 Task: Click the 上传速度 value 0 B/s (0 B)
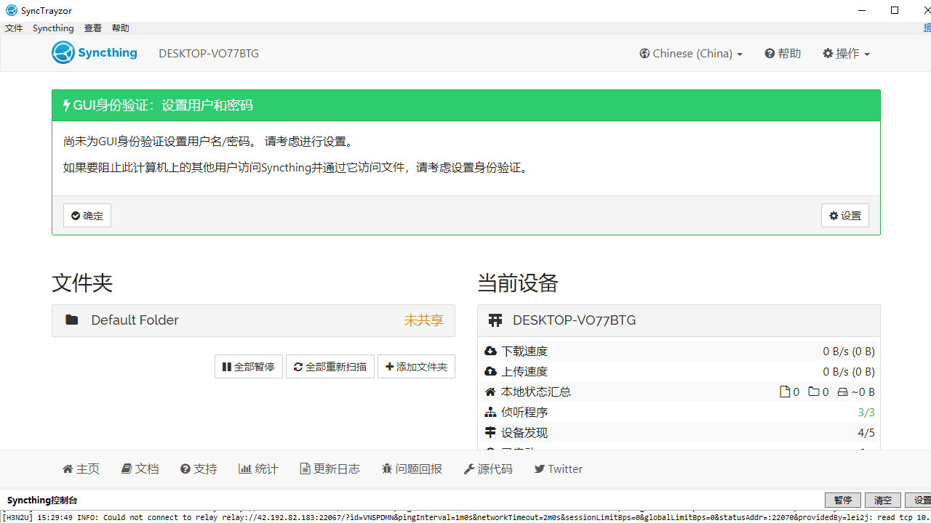point(849,372)
